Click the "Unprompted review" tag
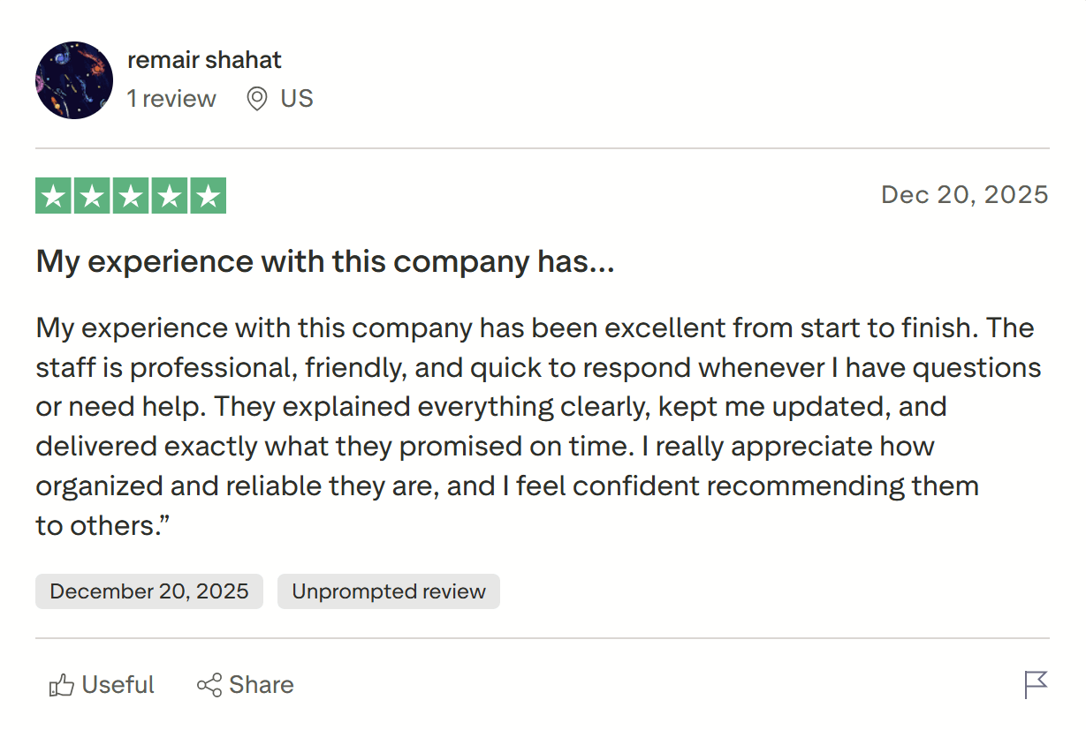This screenshot has height=730, width=1086. 389,591
